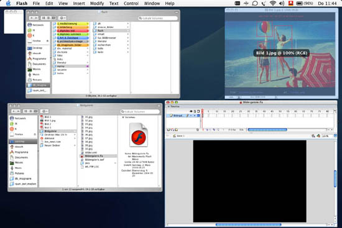Select the Bildergal layer in the Flash timeline

183,116
